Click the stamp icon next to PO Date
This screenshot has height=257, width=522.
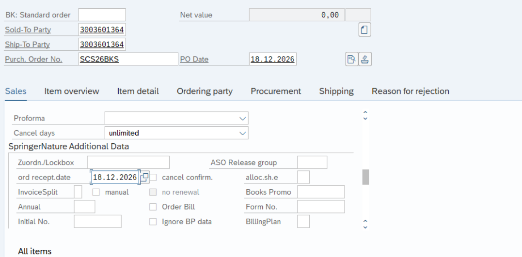(365, 59)
